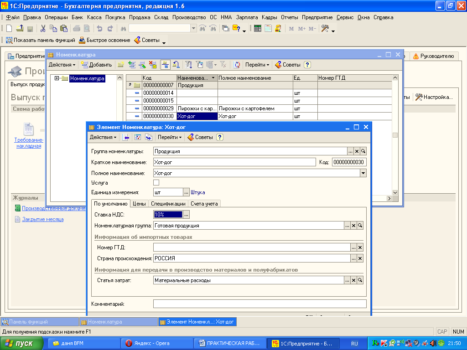Screen dimensions: 467x350
Task: Open the Страна происхождения selection button
Action: (x=353, y=258)
